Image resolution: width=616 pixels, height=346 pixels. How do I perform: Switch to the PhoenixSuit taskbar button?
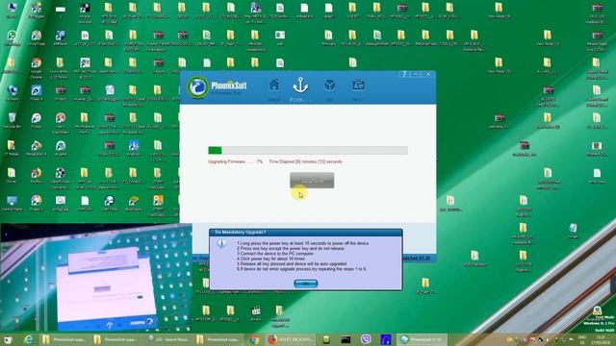click(x=422, y=339)
